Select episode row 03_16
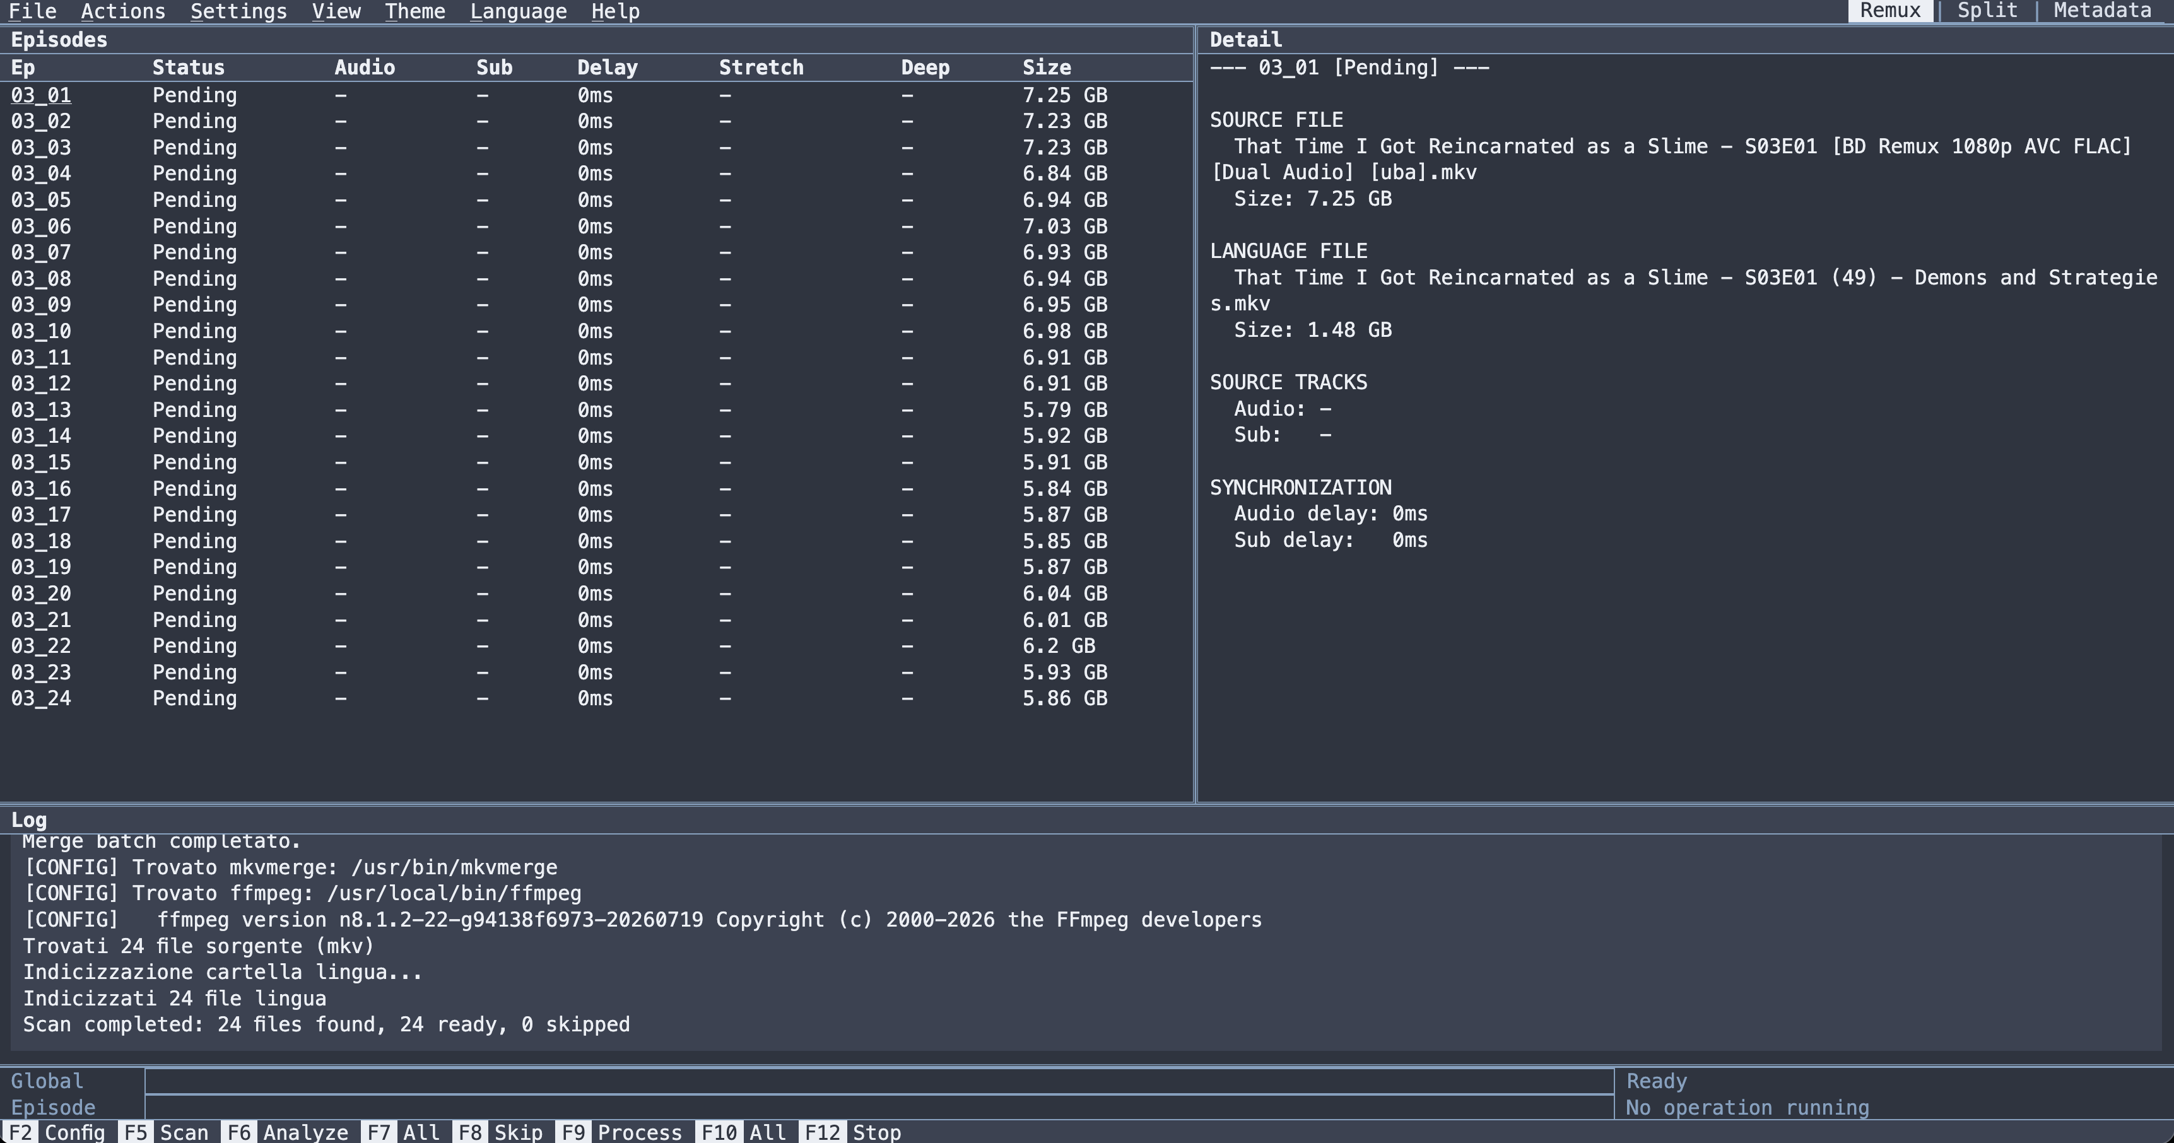The image size is (2174, 1143). (x=596, y=488)
